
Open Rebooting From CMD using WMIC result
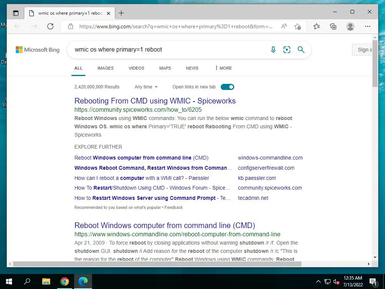pyautogui.click(x=155, y=101)
